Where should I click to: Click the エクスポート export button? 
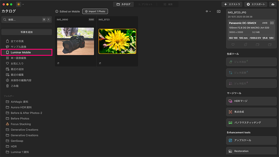255,4
